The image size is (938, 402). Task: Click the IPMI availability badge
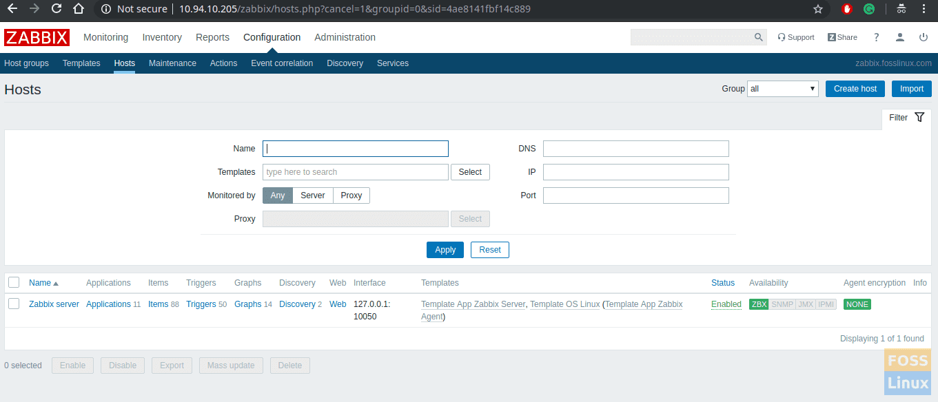(x=826, y=304)
